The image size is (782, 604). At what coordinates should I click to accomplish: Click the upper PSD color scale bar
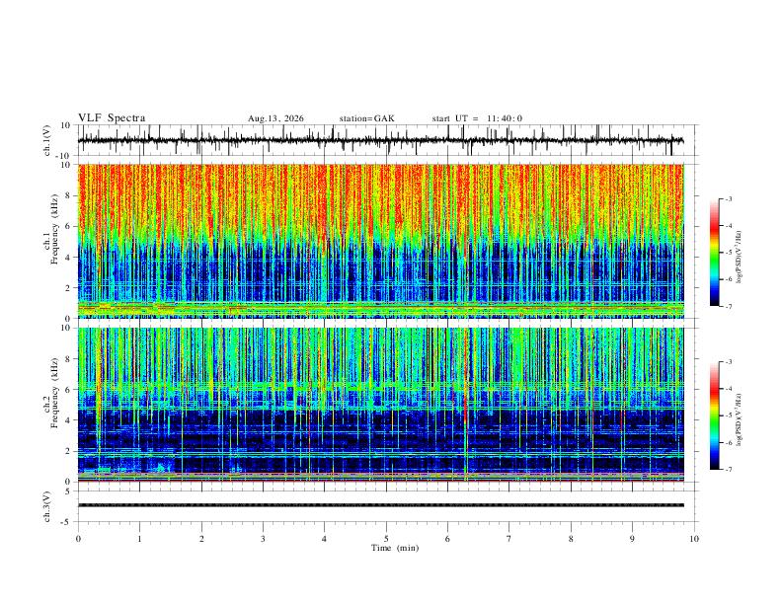(x=714, y=253)
